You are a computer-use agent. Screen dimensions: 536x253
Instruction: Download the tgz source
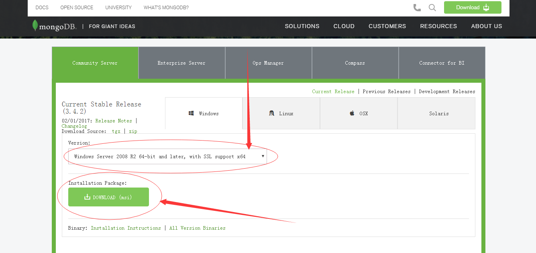pos(116,131)
